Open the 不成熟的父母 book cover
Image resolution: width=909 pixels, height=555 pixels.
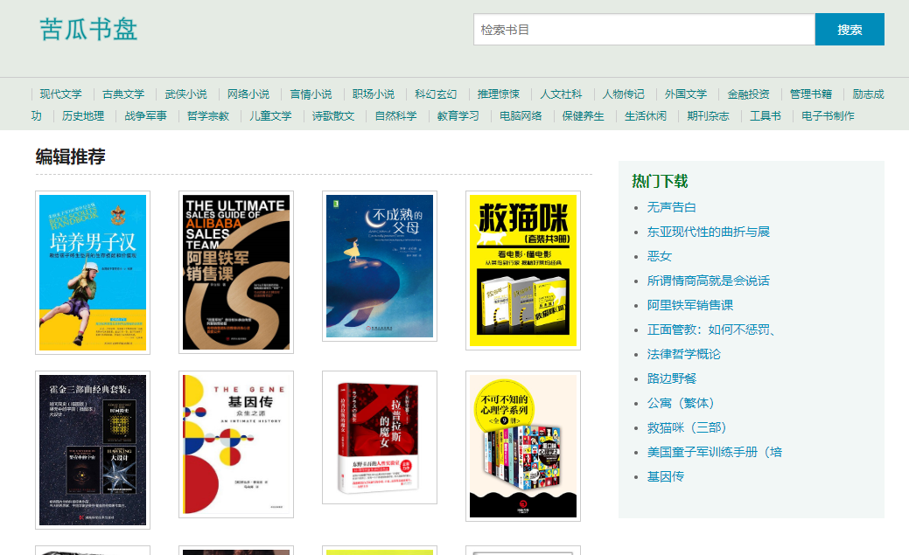pyautogui.click(x=380, y=267)
